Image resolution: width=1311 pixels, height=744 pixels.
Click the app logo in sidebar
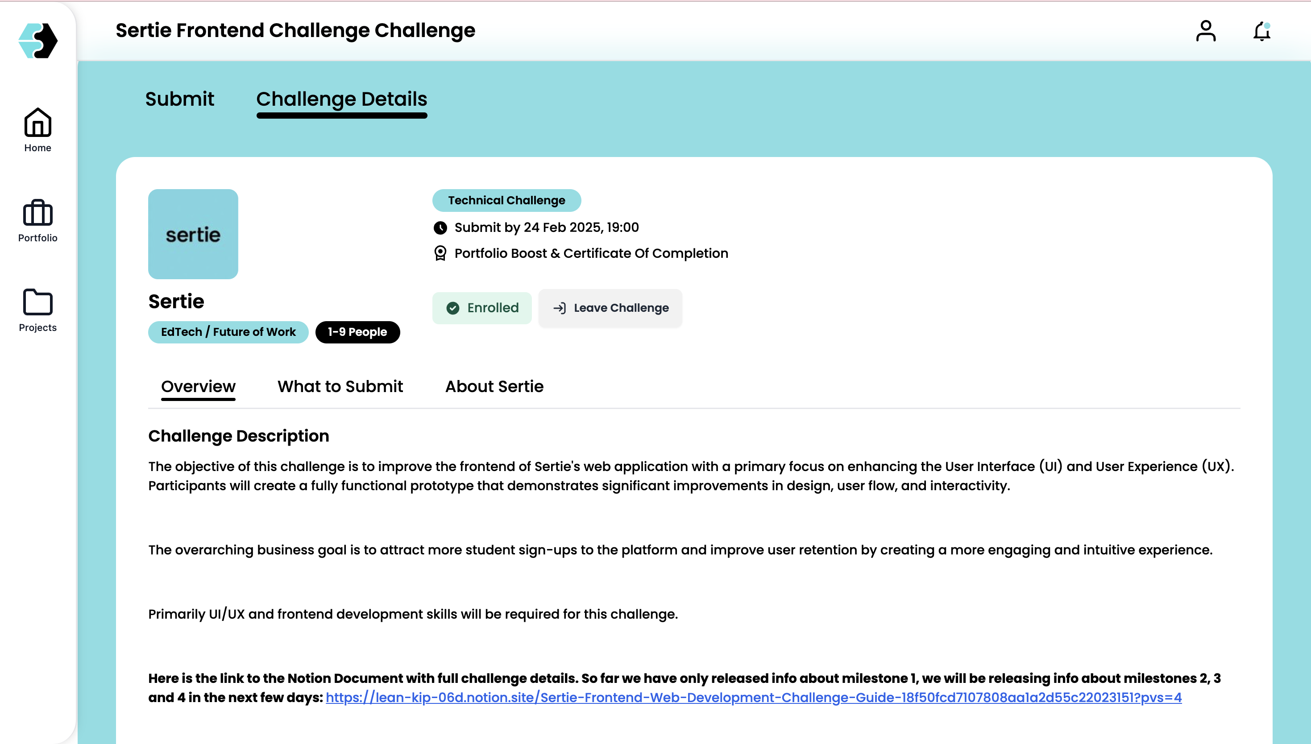point(38,41)
